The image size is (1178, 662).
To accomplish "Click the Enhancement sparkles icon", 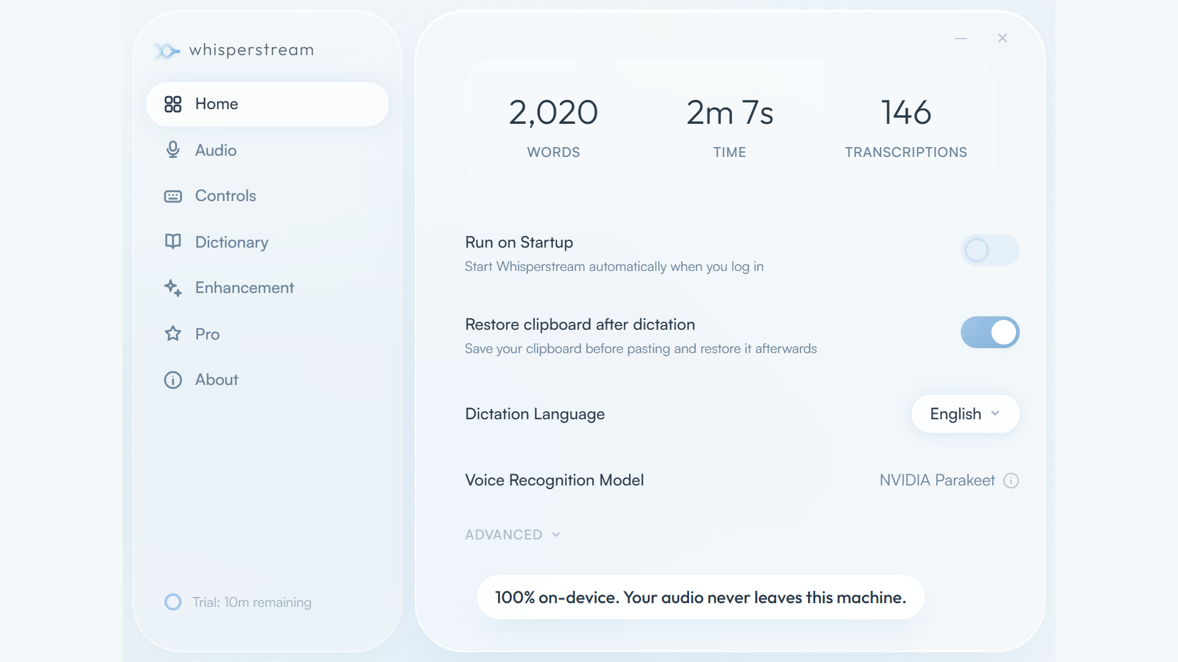I will (173, 288).
